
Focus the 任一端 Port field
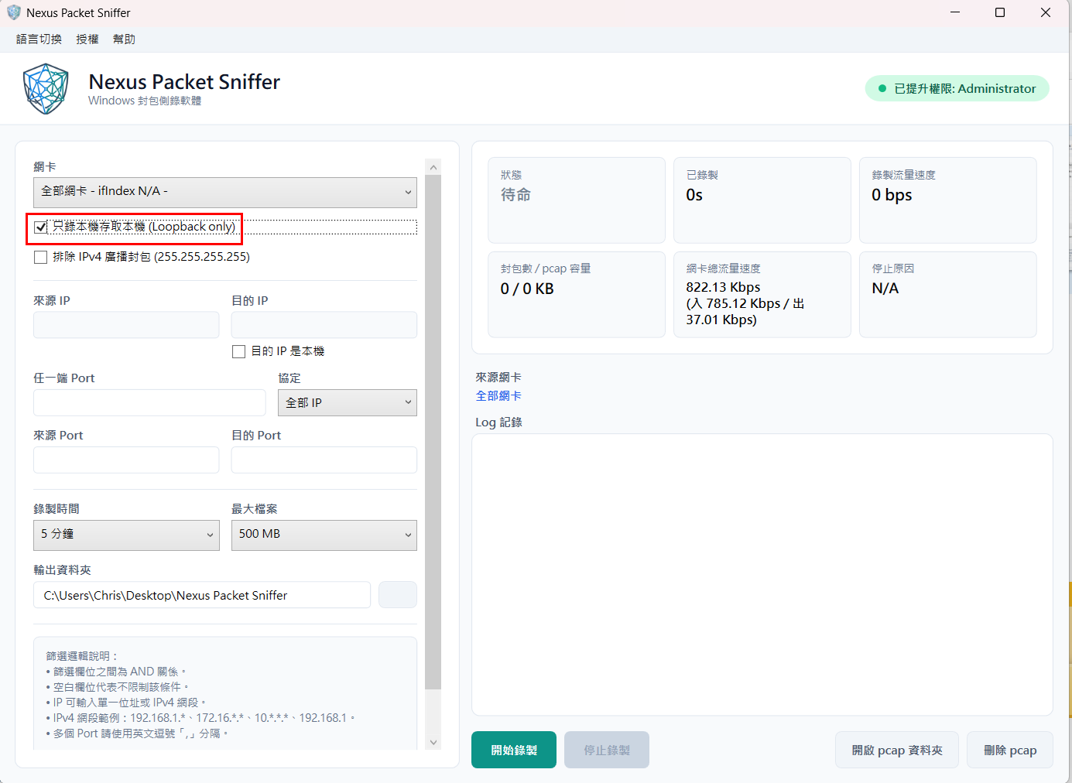click(149, 402)
